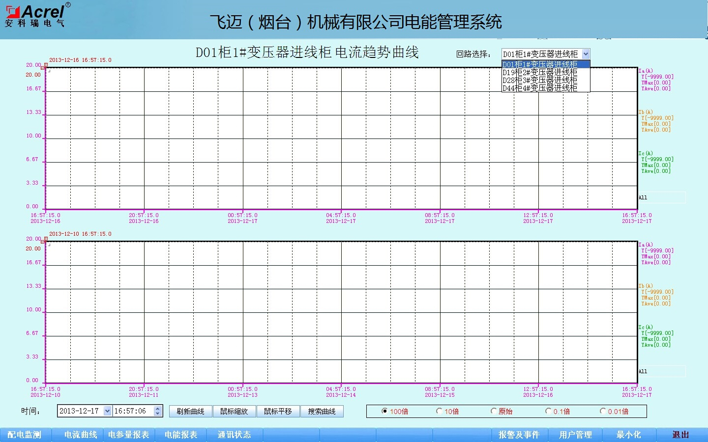Screen dimensions: 708x442
Task: Choose the 10倍 scale option
Action: pyautogui.click(x=440, y=411)
